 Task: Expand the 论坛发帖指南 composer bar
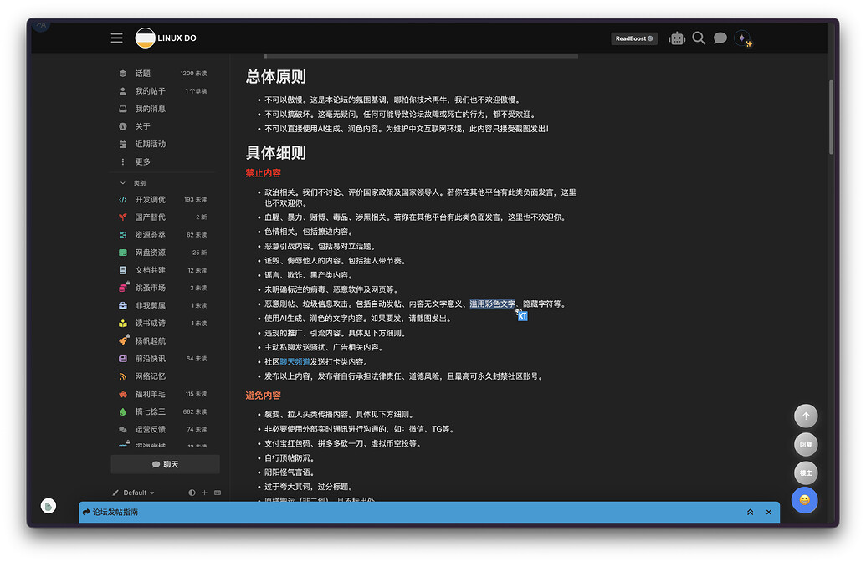tap(750, 513)
